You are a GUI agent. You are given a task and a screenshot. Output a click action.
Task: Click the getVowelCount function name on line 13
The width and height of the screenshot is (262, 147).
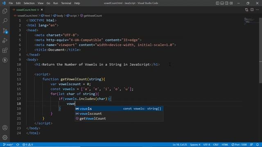74,79
